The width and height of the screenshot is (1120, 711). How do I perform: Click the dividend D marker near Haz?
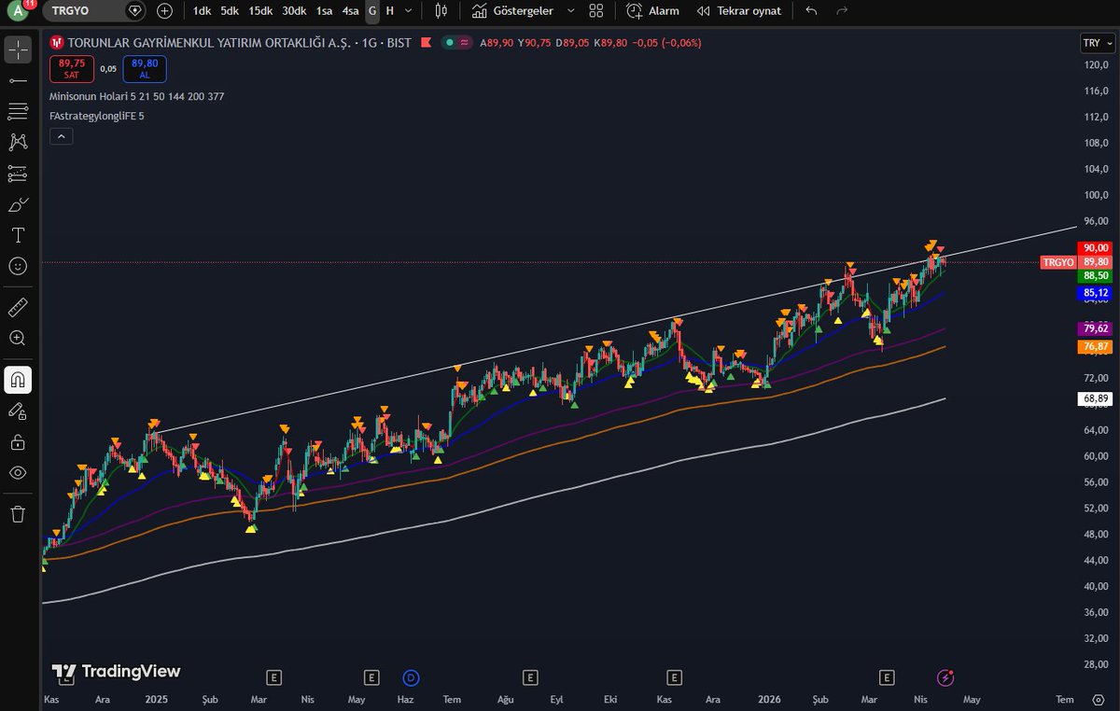(x=412, y=677)
